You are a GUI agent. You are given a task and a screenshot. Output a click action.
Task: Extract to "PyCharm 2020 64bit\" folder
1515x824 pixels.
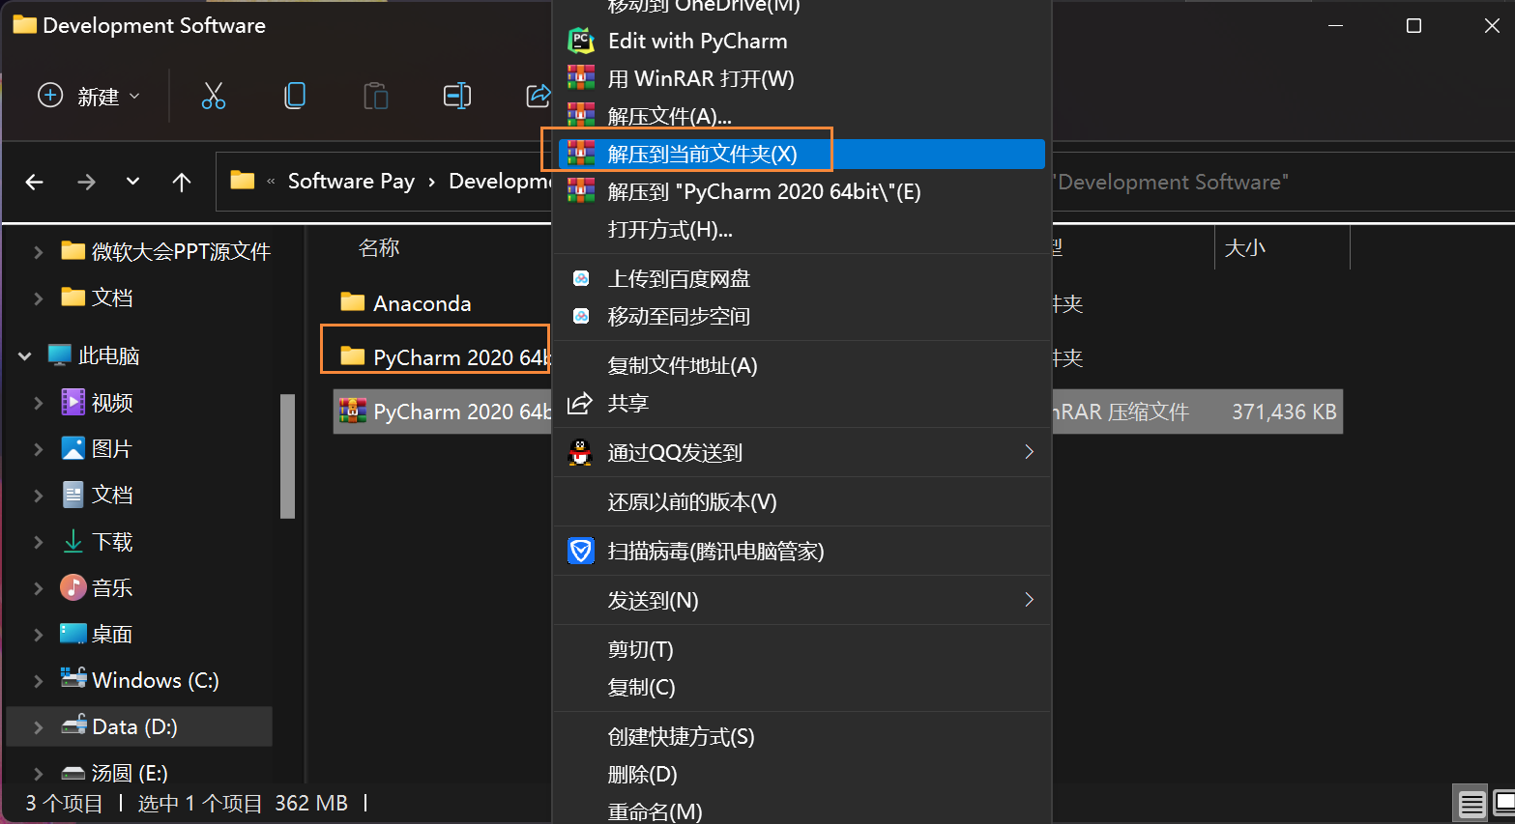point(801,191)
